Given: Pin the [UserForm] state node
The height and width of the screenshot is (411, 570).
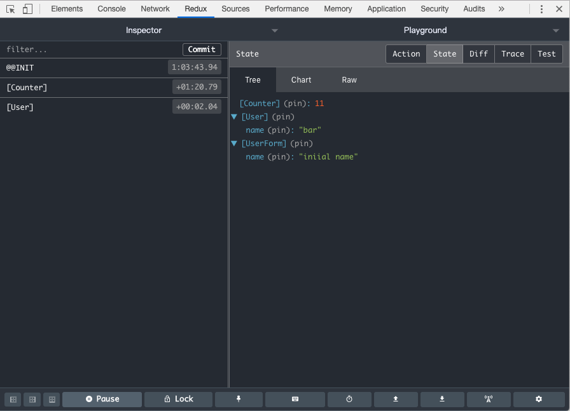Looking at the screenshot, I should click(x=302, y=144).
